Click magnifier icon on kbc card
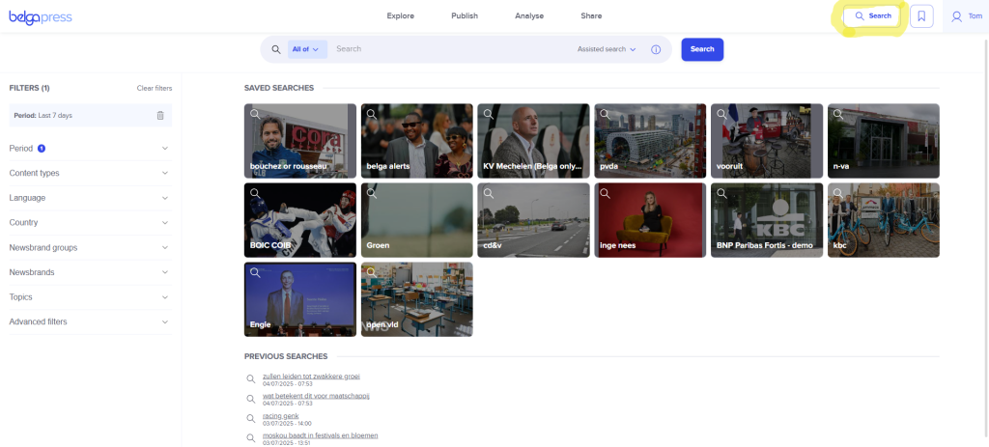 pos(838,193)
